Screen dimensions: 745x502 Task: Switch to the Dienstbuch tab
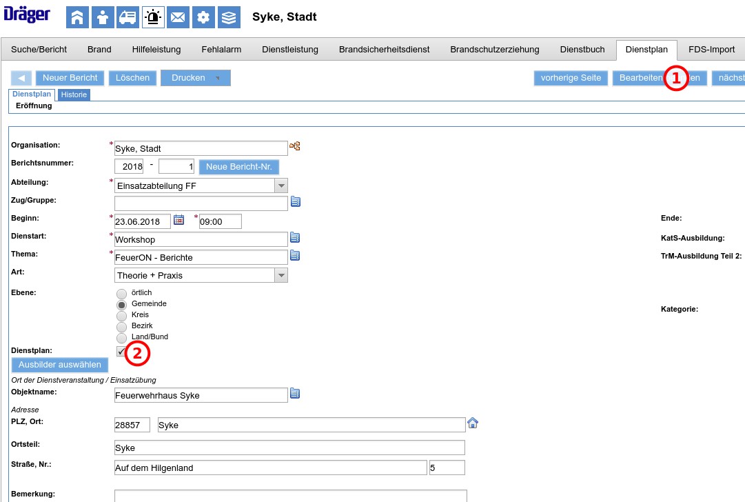point(582,50)
